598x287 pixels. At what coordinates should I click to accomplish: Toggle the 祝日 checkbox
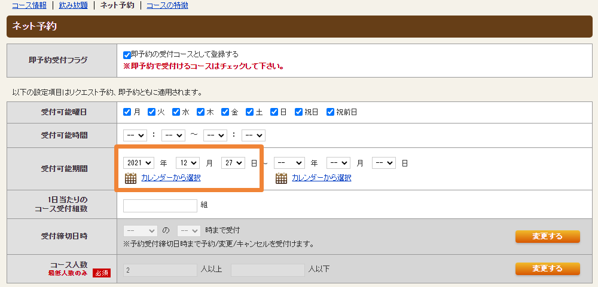point(298,112)
